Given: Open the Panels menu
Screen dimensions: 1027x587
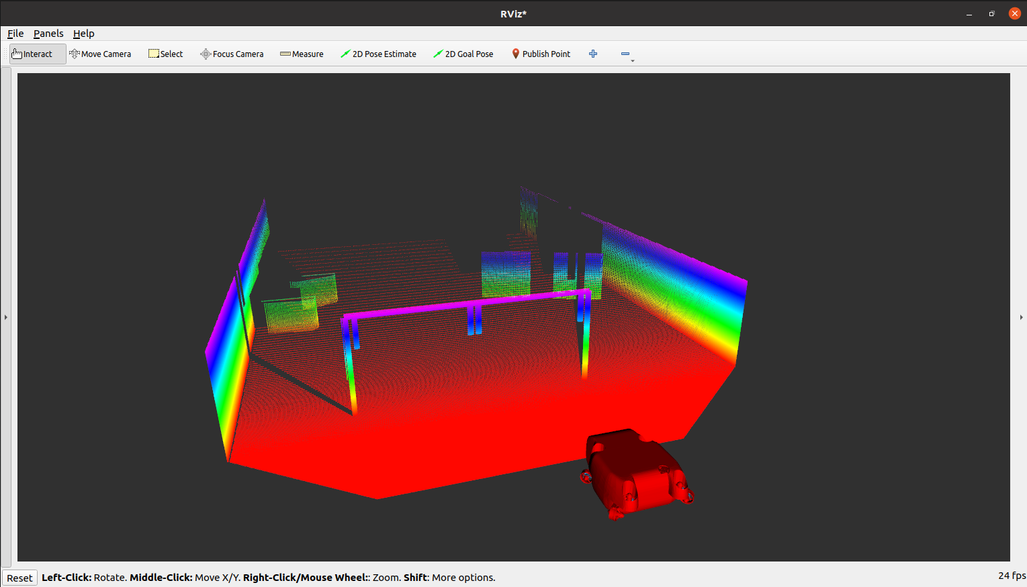Looking at the screenshot, I should click(48, 34).
